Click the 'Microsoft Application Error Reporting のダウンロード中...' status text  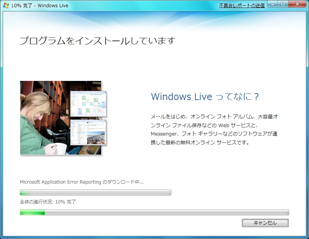point(82,182)
